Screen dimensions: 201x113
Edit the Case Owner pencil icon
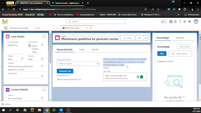pyautogui.click(x=42, y=45)
